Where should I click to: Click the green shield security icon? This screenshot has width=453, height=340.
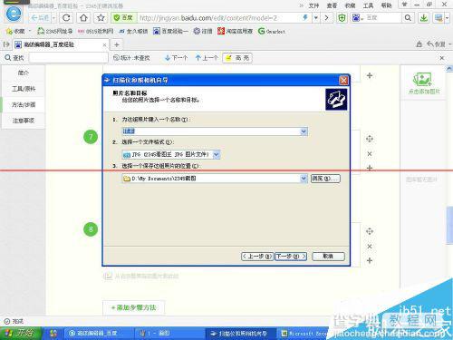coord(342,18)
